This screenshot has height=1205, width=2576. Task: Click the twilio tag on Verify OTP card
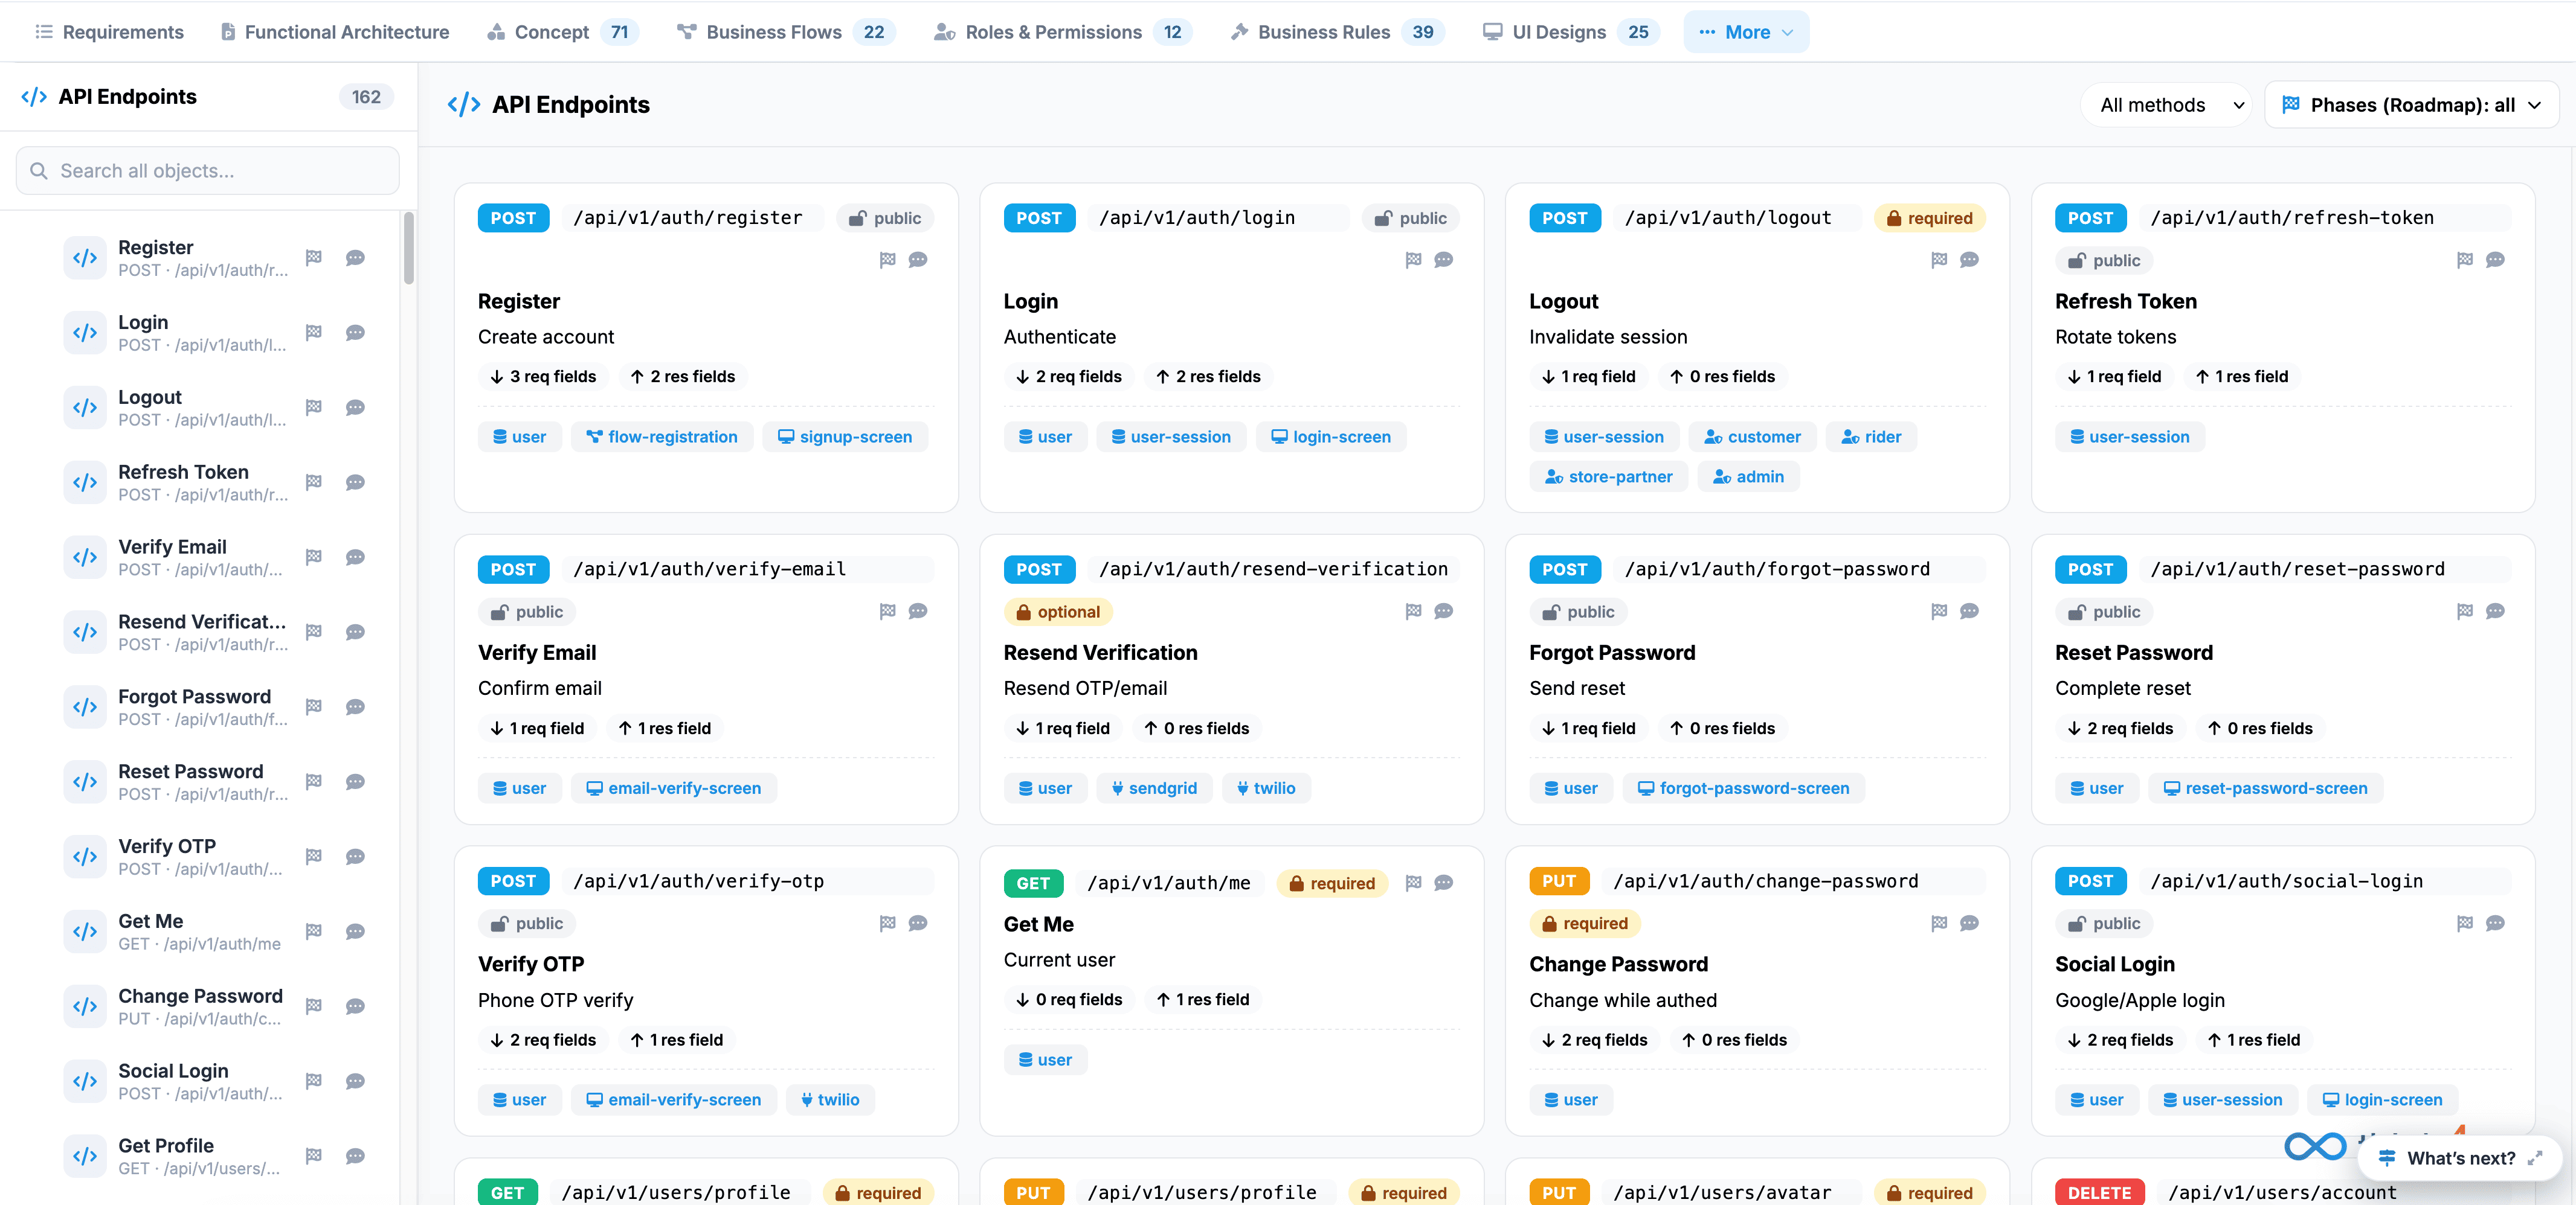(x=830, y=1100)
